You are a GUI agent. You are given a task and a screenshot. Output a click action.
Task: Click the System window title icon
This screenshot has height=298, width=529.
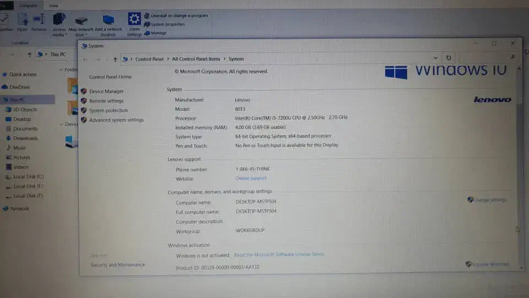tap(84, 46)
